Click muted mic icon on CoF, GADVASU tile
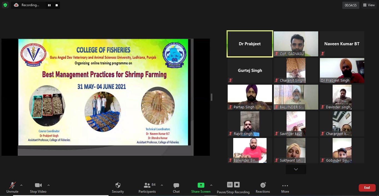The height and width of the screenshot is (196, 379). pos(277,54)
